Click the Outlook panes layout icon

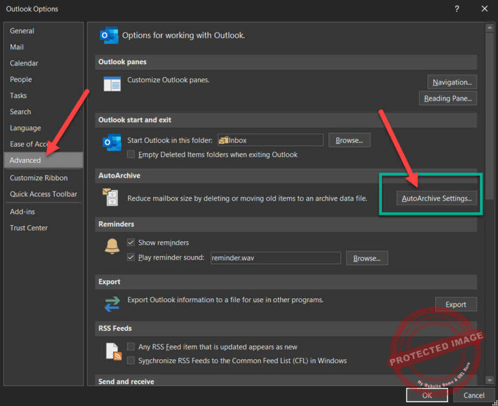tap(112, 84)
